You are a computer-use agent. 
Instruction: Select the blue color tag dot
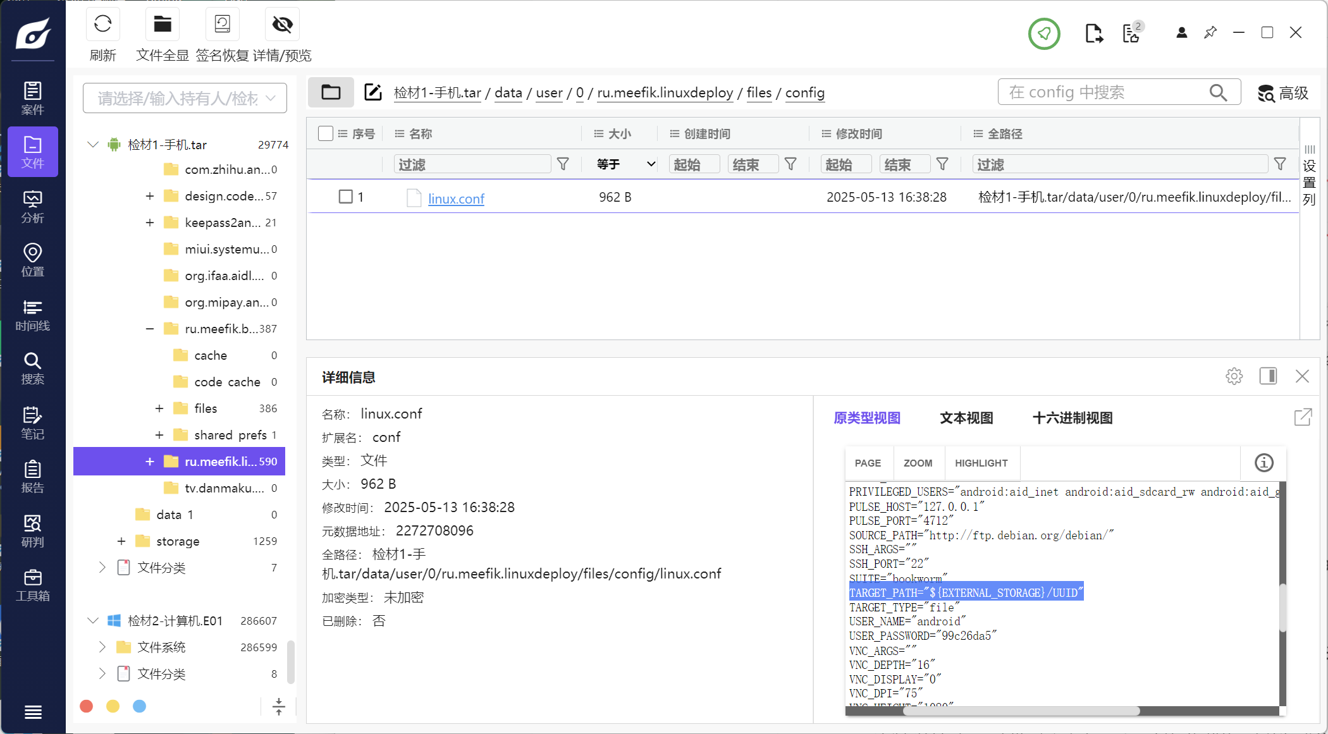point(140,706)
